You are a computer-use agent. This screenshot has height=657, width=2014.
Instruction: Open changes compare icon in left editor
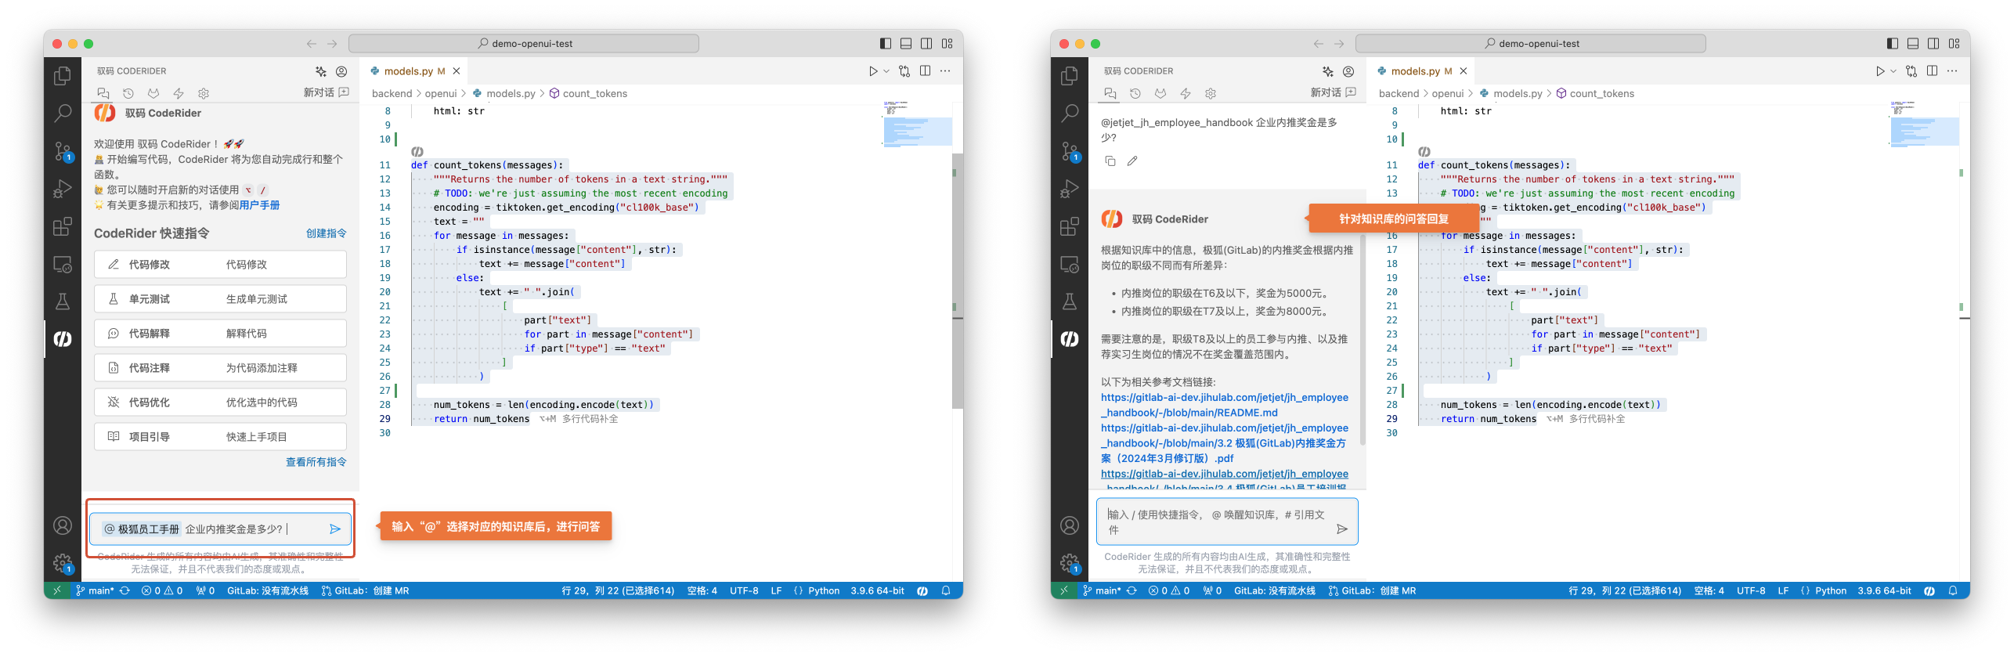tap(904, 71)
